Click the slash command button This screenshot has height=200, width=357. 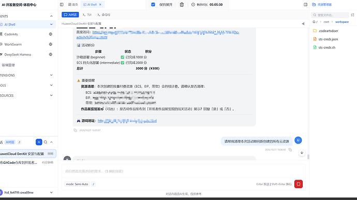93,184
